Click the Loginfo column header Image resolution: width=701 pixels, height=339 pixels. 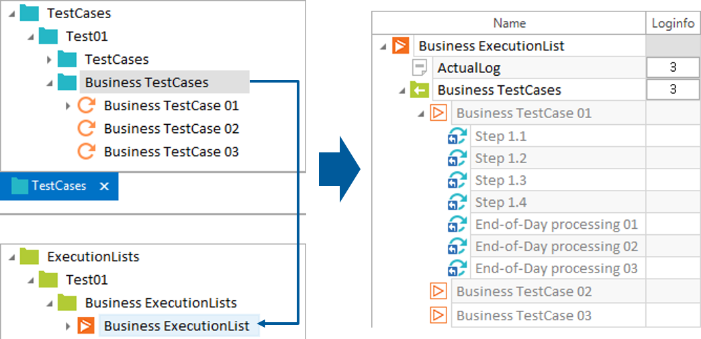point(673,23)
